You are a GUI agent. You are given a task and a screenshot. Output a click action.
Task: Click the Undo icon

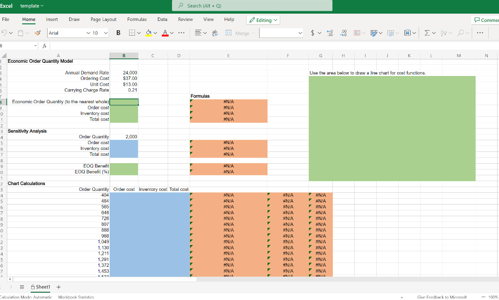pyautogui.click(x=5, y=33)
